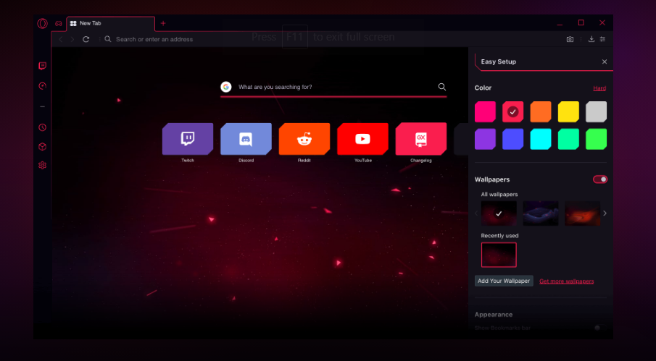Screen dimensions: 656x361
Task: Click the Google logo in search box
Action: pyautogui.click(x=226, y=87)
